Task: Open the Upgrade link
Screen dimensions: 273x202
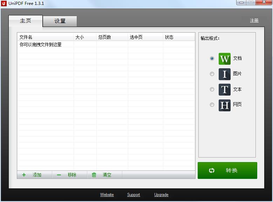Action: click(x=161, y=195)
